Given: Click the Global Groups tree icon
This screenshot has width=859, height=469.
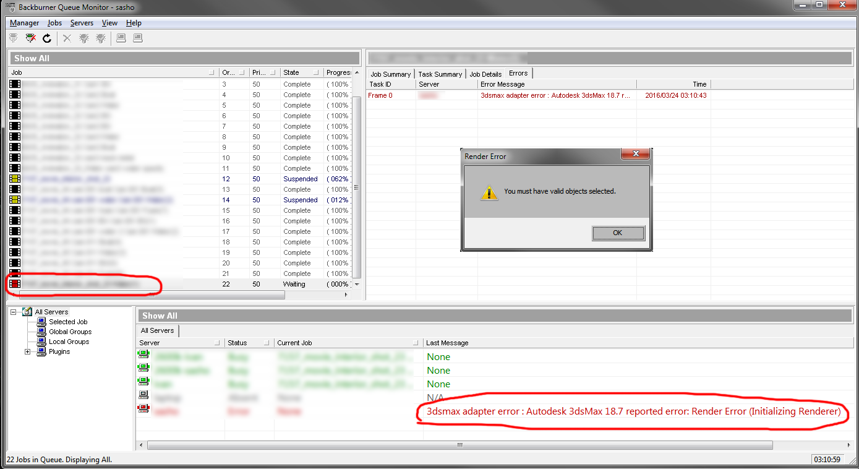Looking at the screenshot, I should pyautogui.click(x=41, y=332).
